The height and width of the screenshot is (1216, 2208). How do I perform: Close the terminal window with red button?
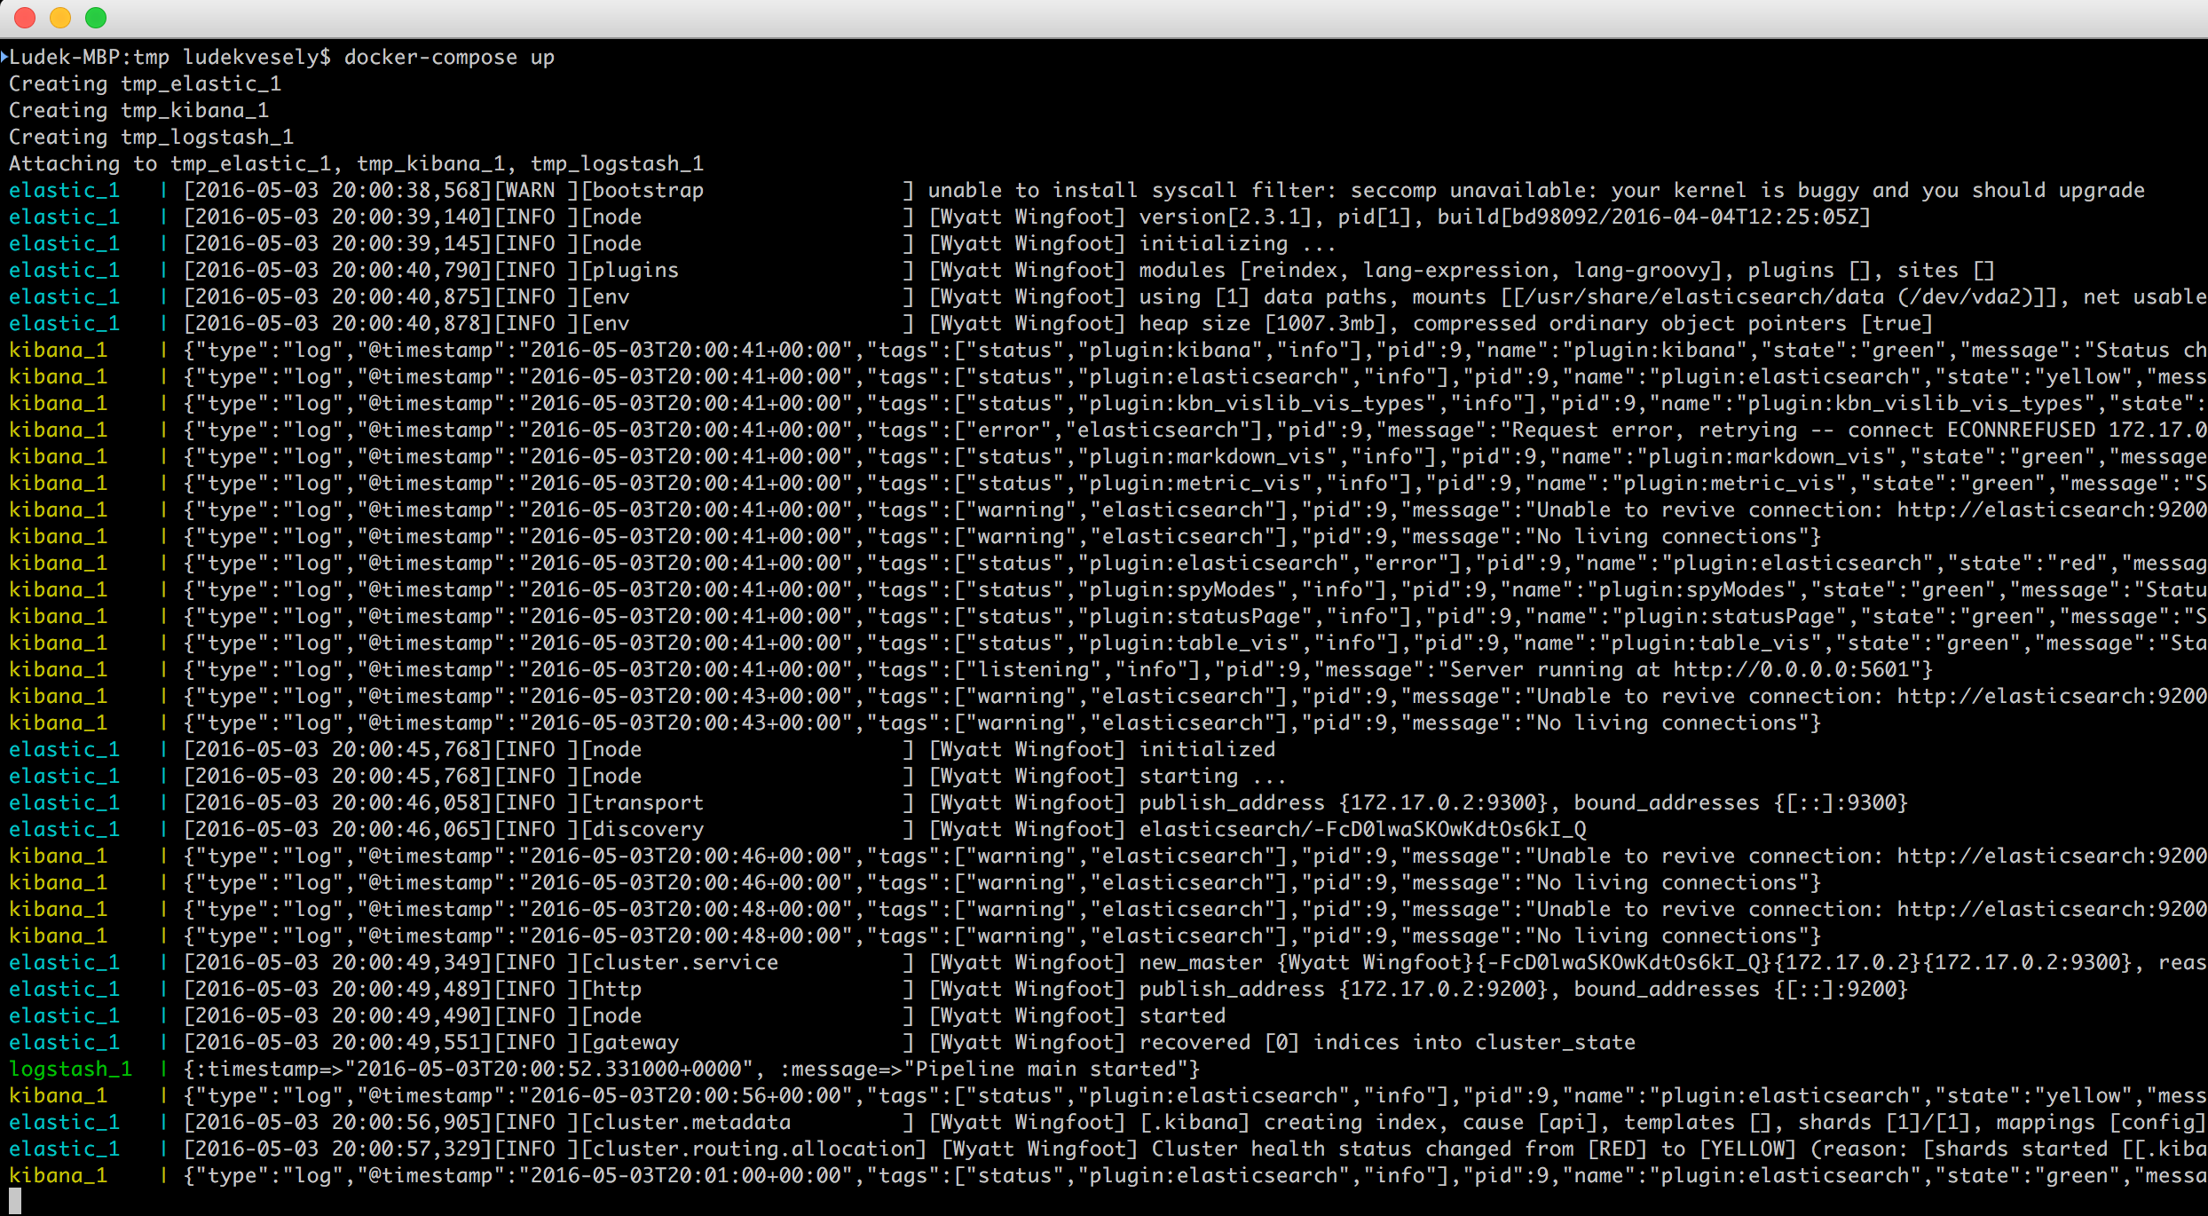click(25, 18)
